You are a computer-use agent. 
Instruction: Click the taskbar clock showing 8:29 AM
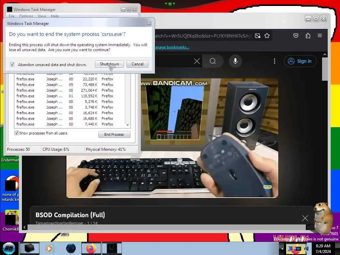point(323,248)
